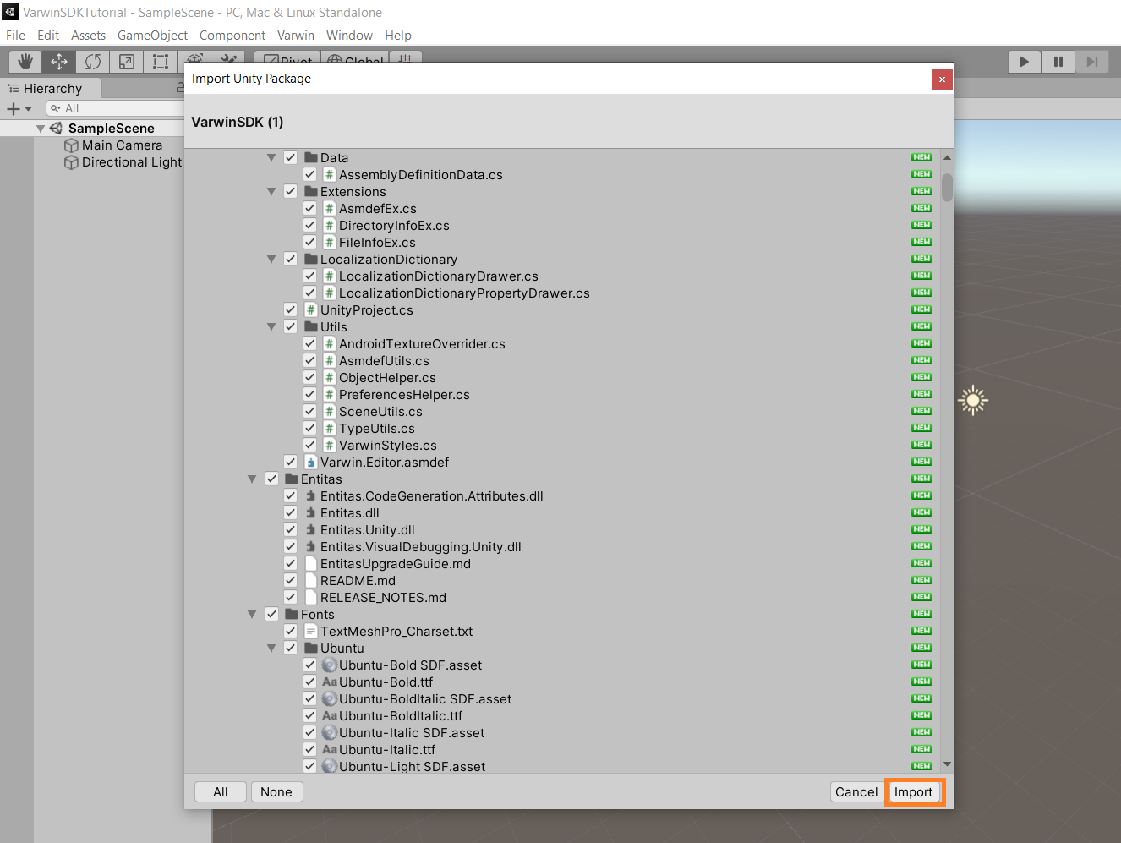Open the Hierarchy create dropdown arrow
The height and width of the screenshot is (843, 1121).
(x=28, y=108)
